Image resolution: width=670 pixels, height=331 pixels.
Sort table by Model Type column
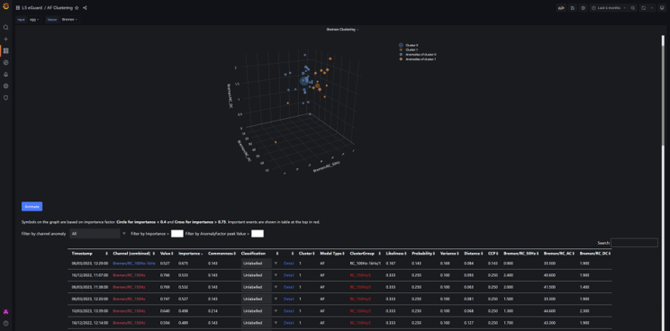[x=333, y=254]
